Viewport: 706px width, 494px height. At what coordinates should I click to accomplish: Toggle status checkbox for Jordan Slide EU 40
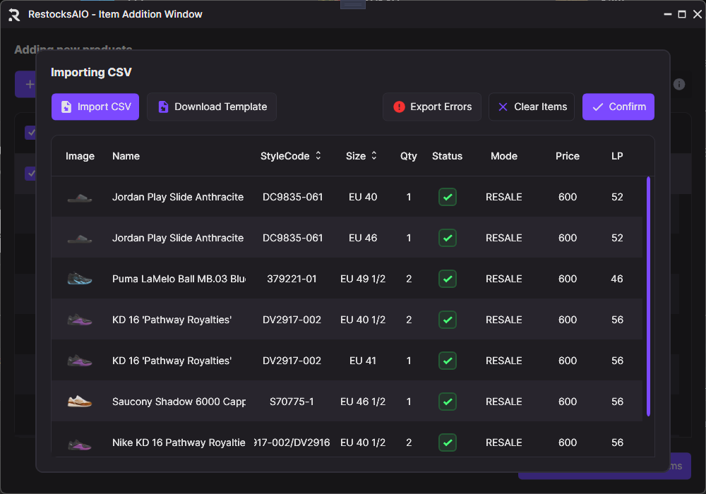(447, 197)
